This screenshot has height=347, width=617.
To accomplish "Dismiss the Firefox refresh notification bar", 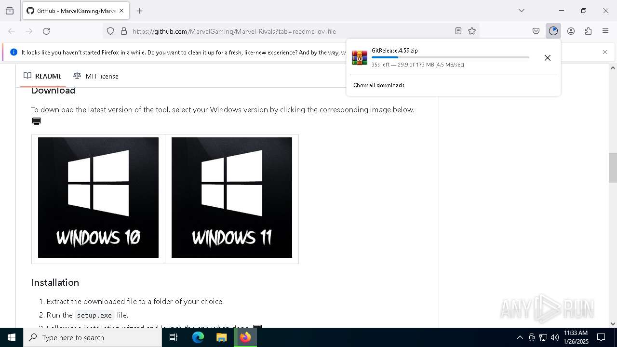I will 605,52.
